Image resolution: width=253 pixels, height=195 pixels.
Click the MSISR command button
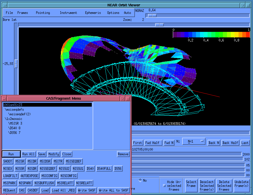[20, 161]
